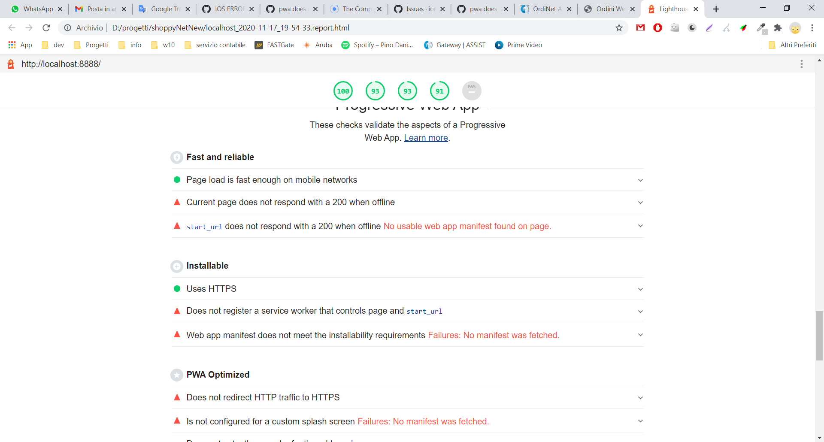Open the extensions puzzle piece icon
This screenshot has width=824, height=442.
pyautogui.click(x=778, y=27)
